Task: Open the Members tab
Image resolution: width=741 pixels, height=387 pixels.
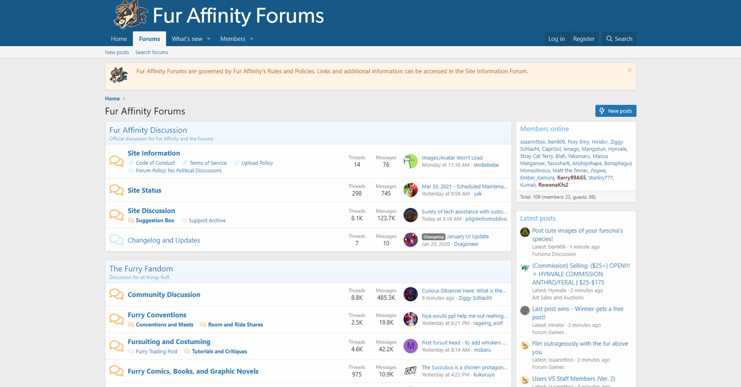Action: pos(233,39)
